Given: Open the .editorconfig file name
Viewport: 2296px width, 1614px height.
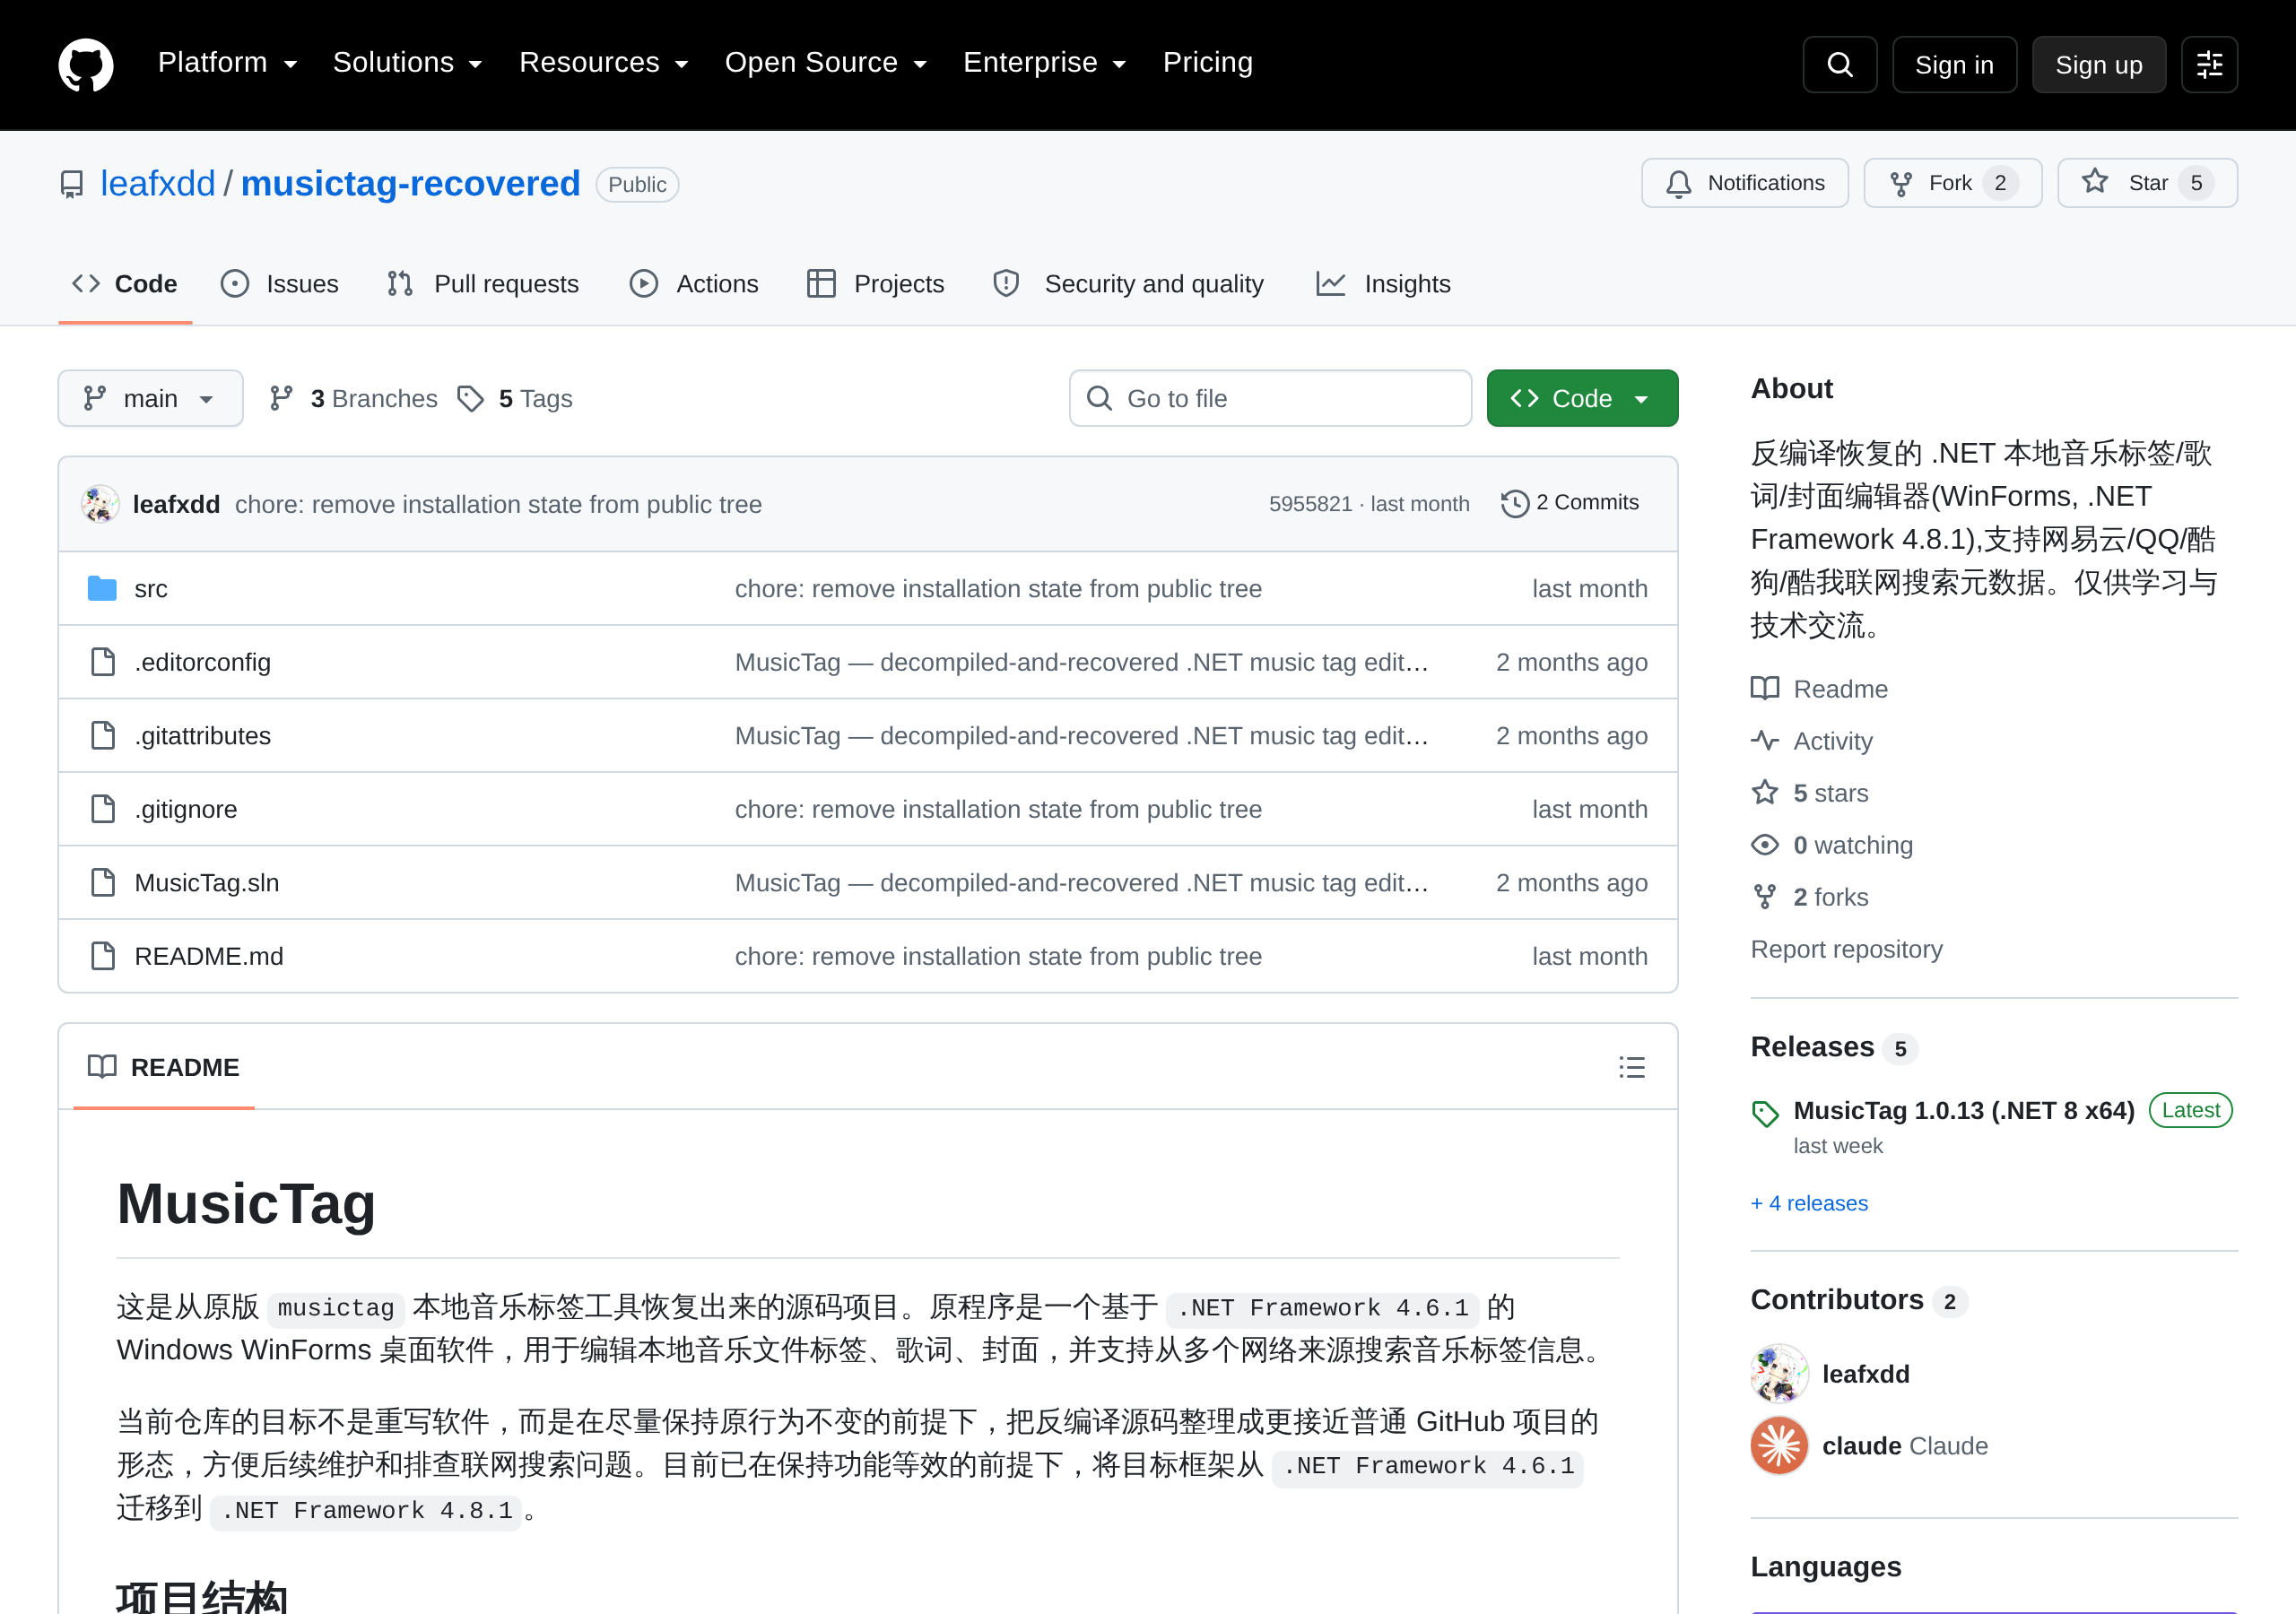Looking at the screenshot, I should click(x=203, y=662).
